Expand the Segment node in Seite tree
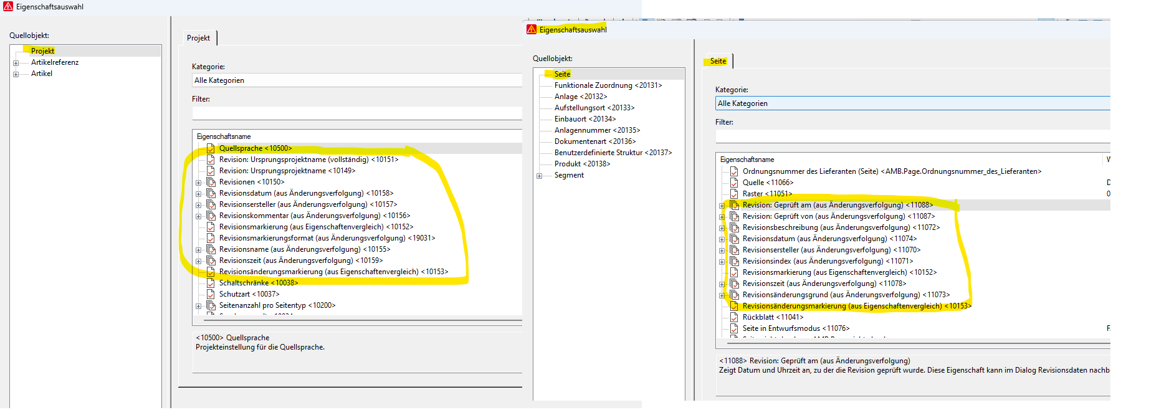Viewport: 1159px width, 420px height. [540, 176]
